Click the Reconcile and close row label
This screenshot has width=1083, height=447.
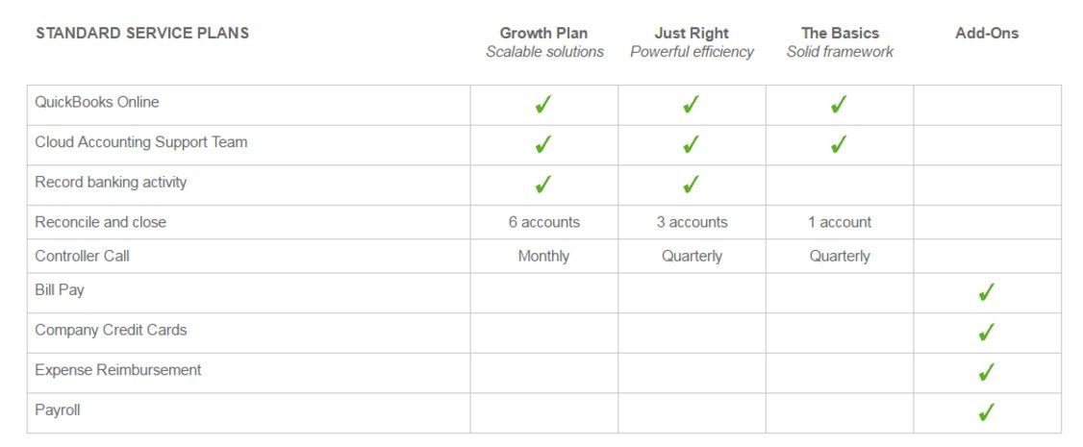pyautogui.click(x=101, y=222)
